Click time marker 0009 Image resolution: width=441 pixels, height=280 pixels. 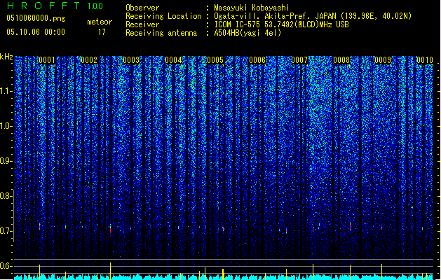coord(383,60)
